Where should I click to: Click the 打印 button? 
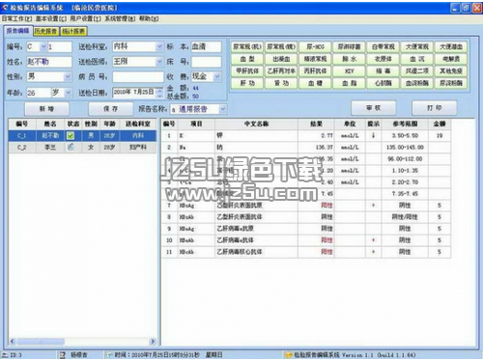(435, 108)
